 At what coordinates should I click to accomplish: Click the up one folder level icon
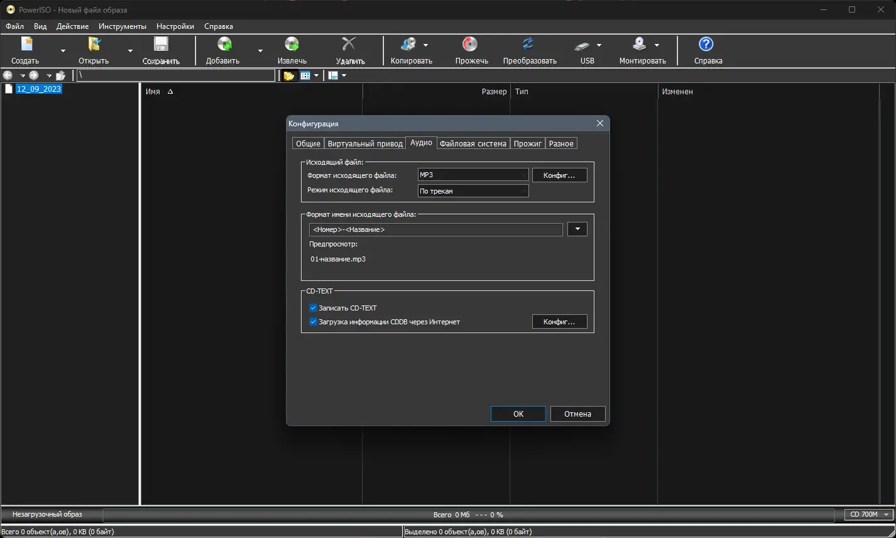(x=60, y=75)
